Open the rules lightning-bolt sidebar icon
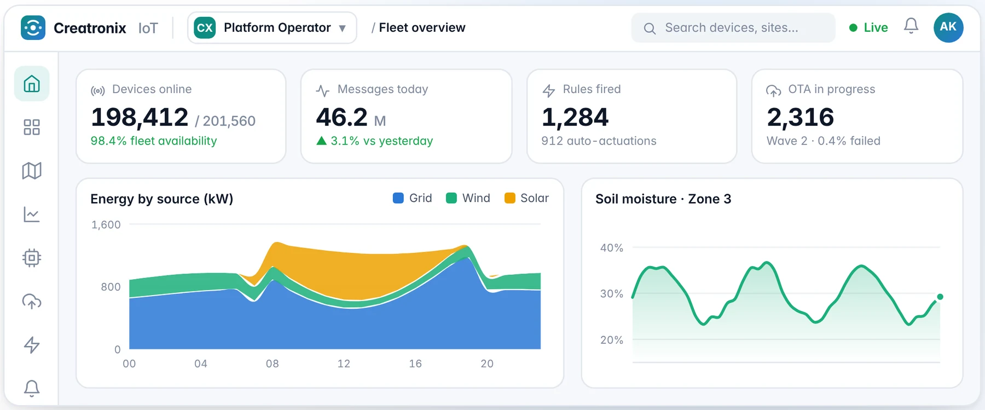The image size is (985, 410). pos(32,345)
